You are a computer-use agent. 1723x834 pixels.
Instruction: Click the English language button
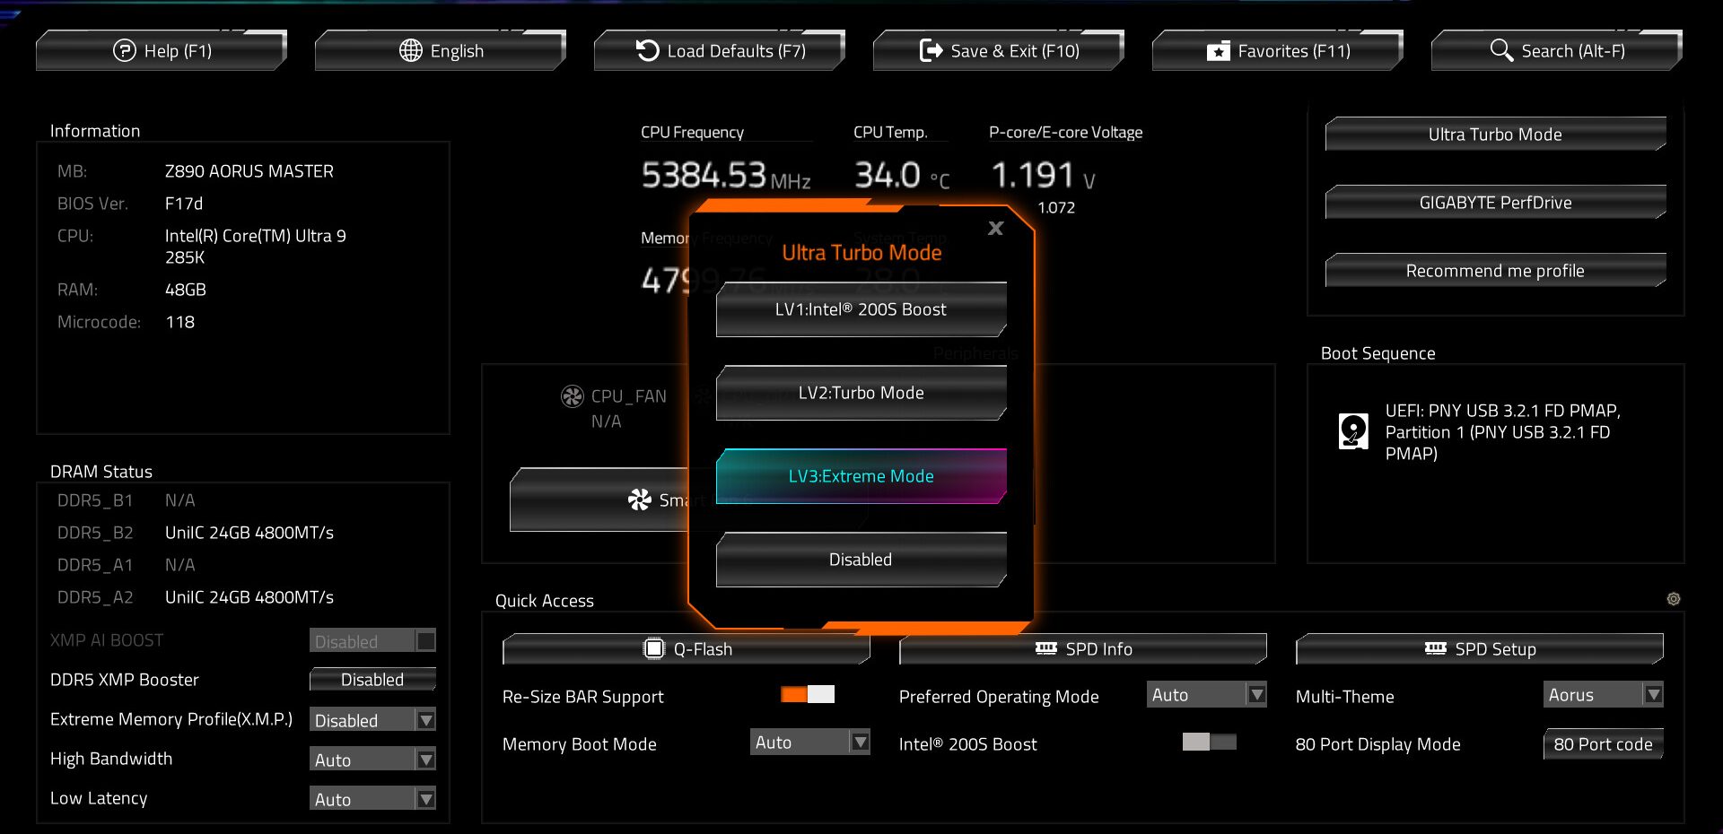pos(441,50)
